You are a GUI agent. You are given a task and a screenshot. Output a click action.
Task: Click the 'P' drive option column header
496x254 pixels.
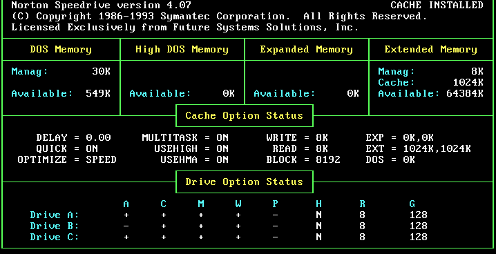click(x=275, y=204)
